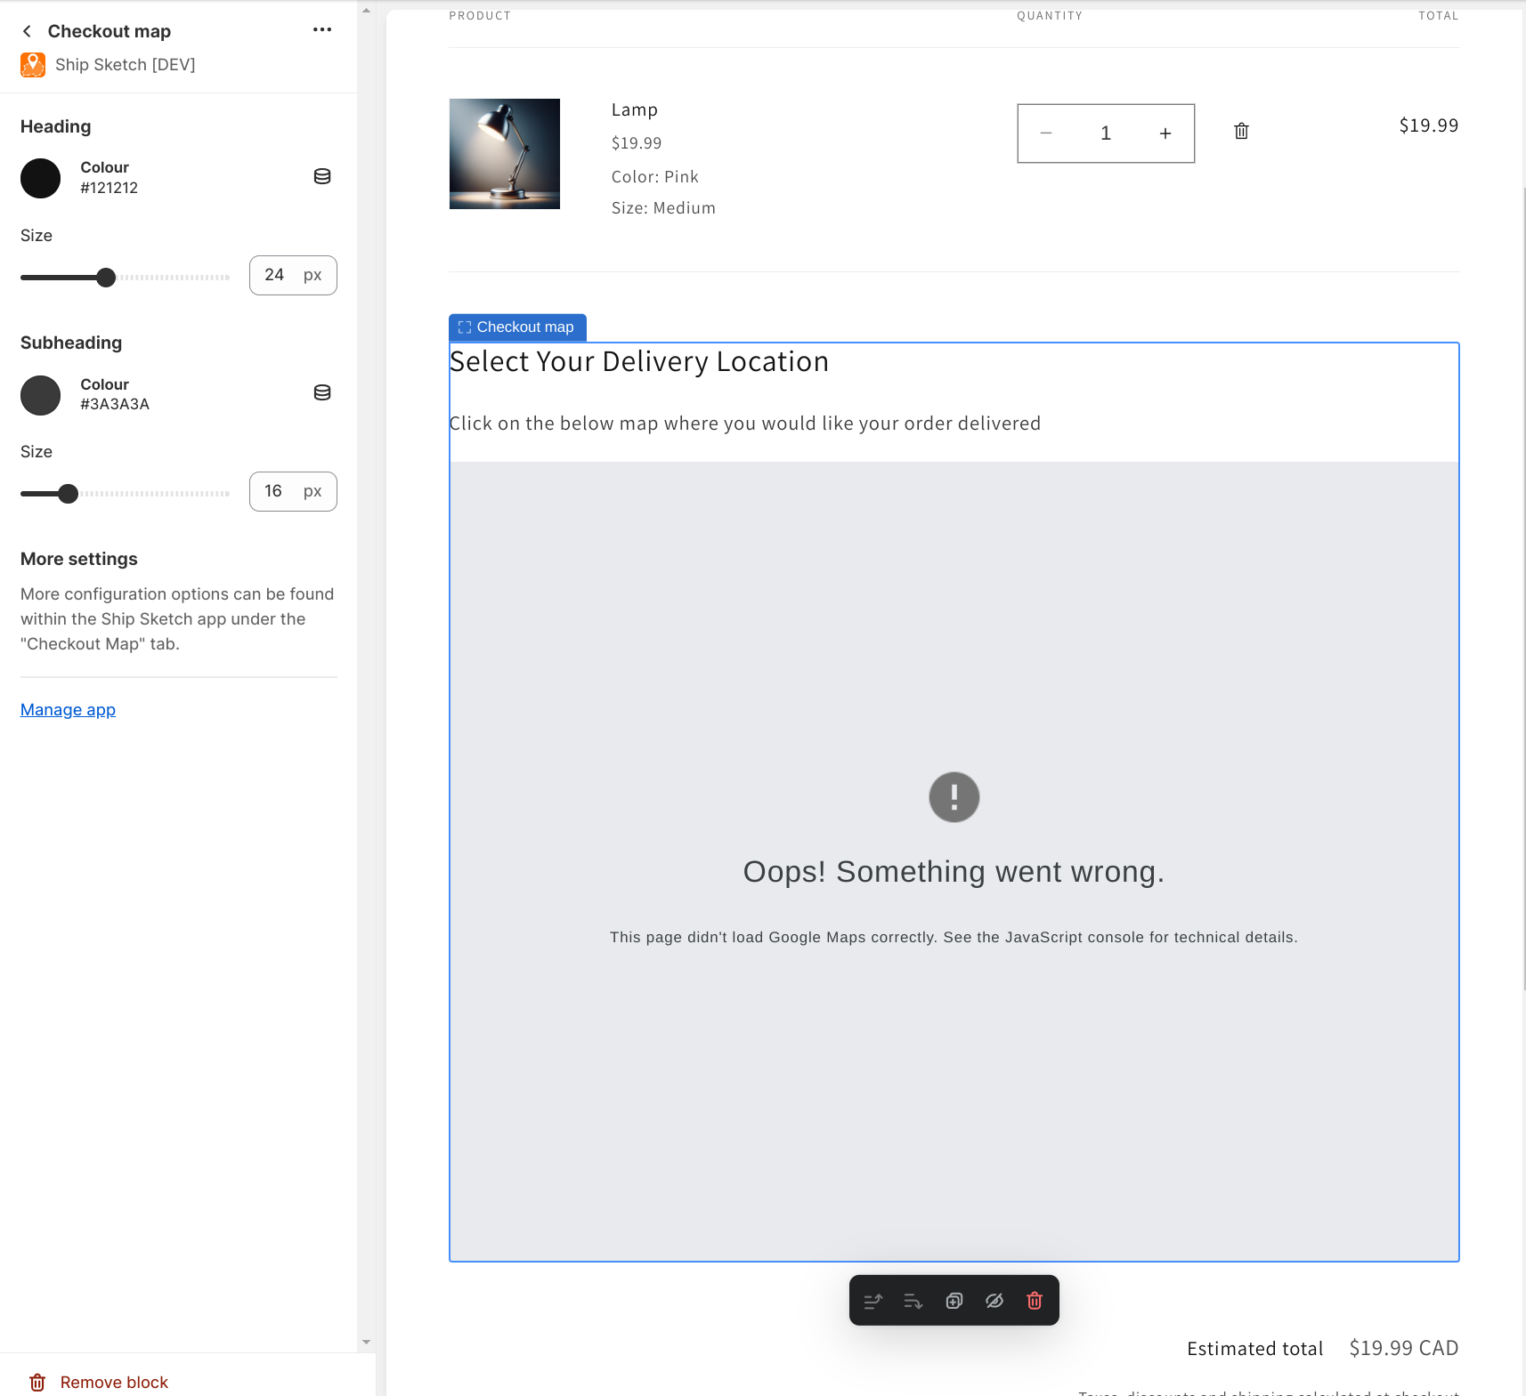The image size is (1526, 1396).
Task: Click the More settings description text
Action: pos(177,619)
